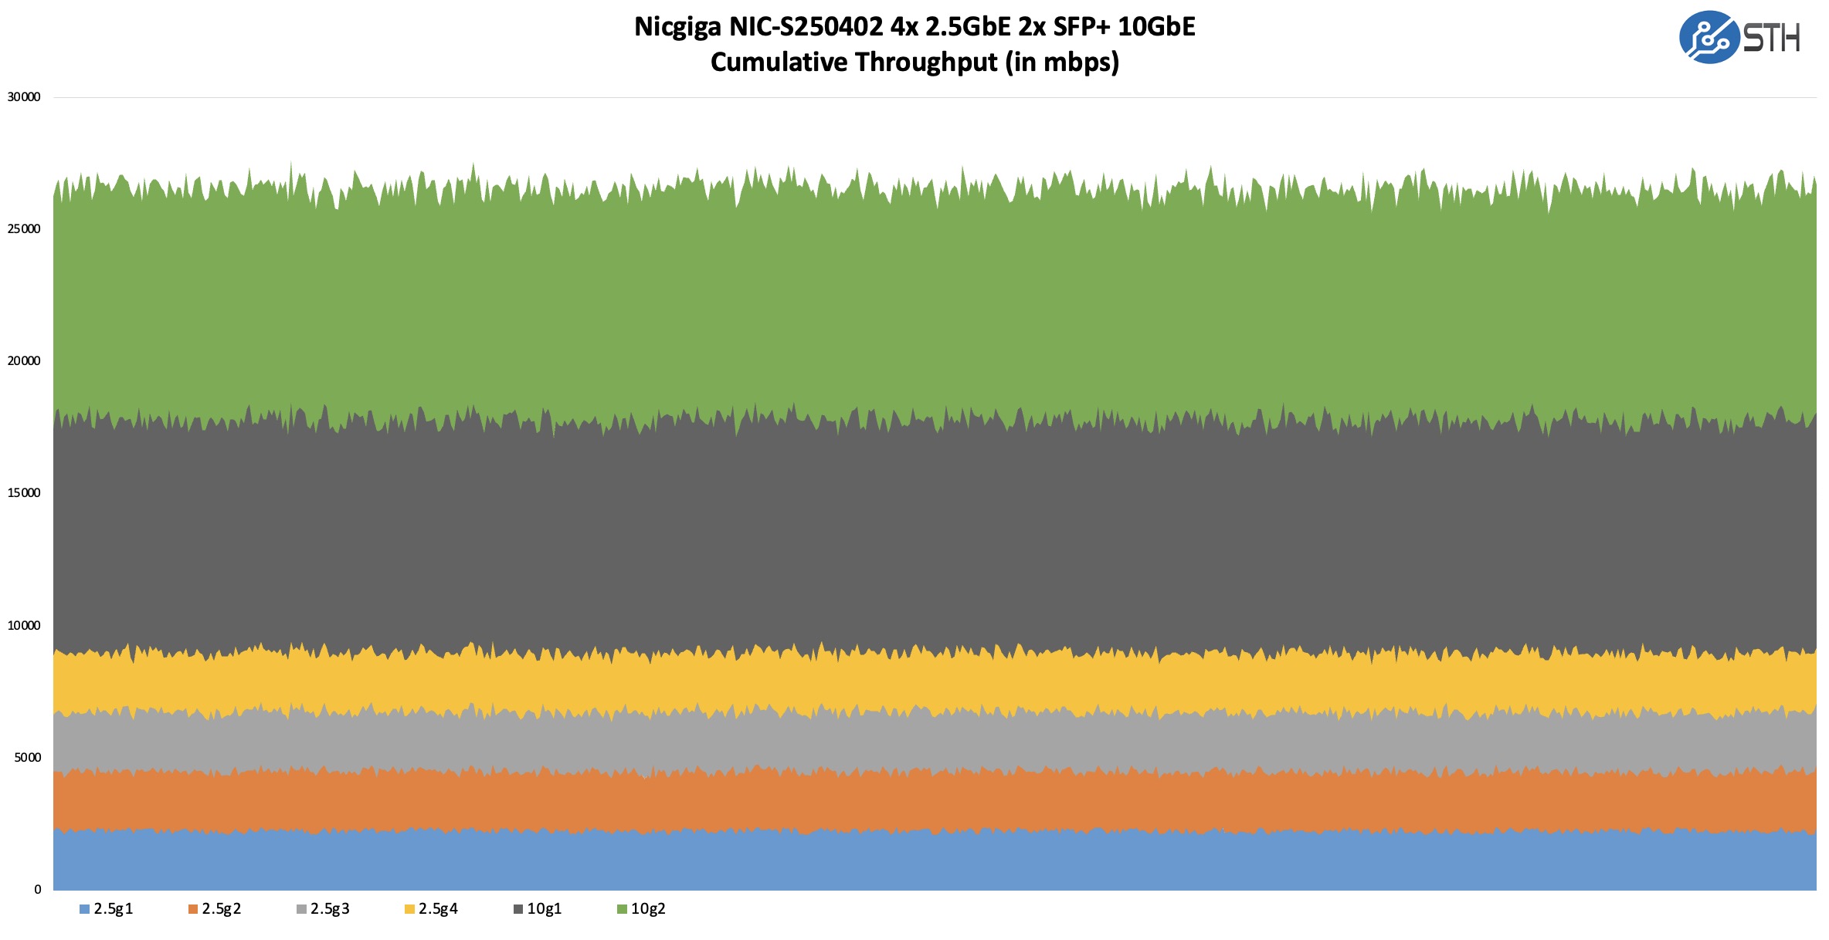Click the blue 2.5g1 legend swatch

[84, 909]
